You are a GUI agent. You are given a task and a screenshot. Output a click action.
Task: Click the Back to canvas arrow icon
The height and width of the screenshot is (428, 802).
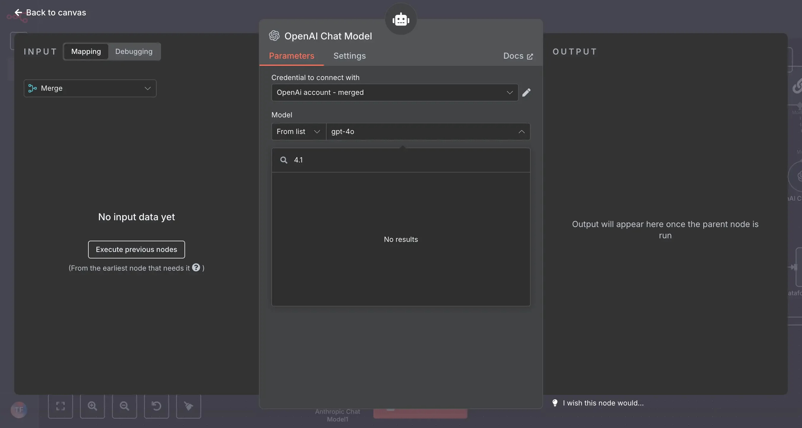pyautogui.click(x=18, y=12)
